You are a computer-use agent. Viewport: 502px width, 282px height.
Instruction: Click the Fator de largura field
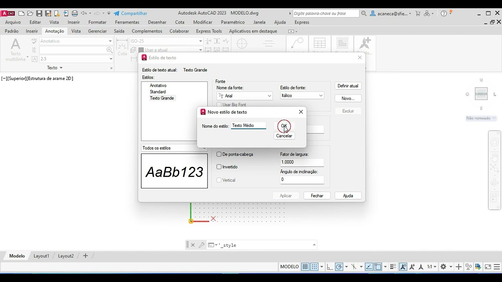302,162
